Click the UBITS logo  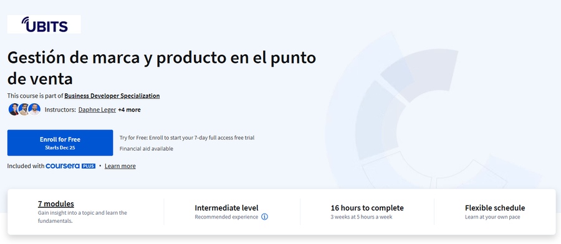point(44,24)
